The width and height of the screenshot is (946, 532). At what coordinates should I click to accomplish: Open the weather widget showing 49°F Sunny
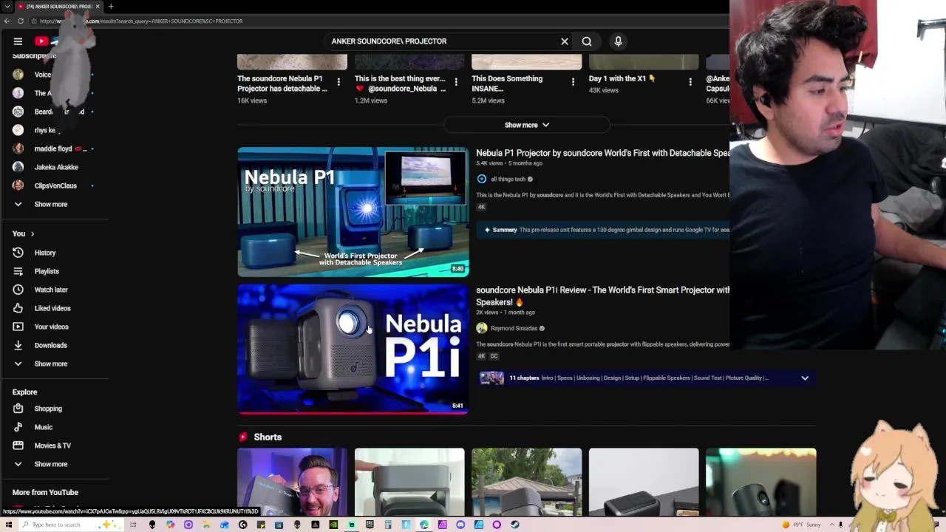click(x=802, y=525)
